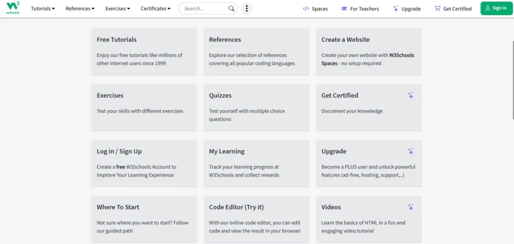This screenshot has width=514, height=244.
Task: Open the Exercises dropdown menu
Action: [117, 9]
